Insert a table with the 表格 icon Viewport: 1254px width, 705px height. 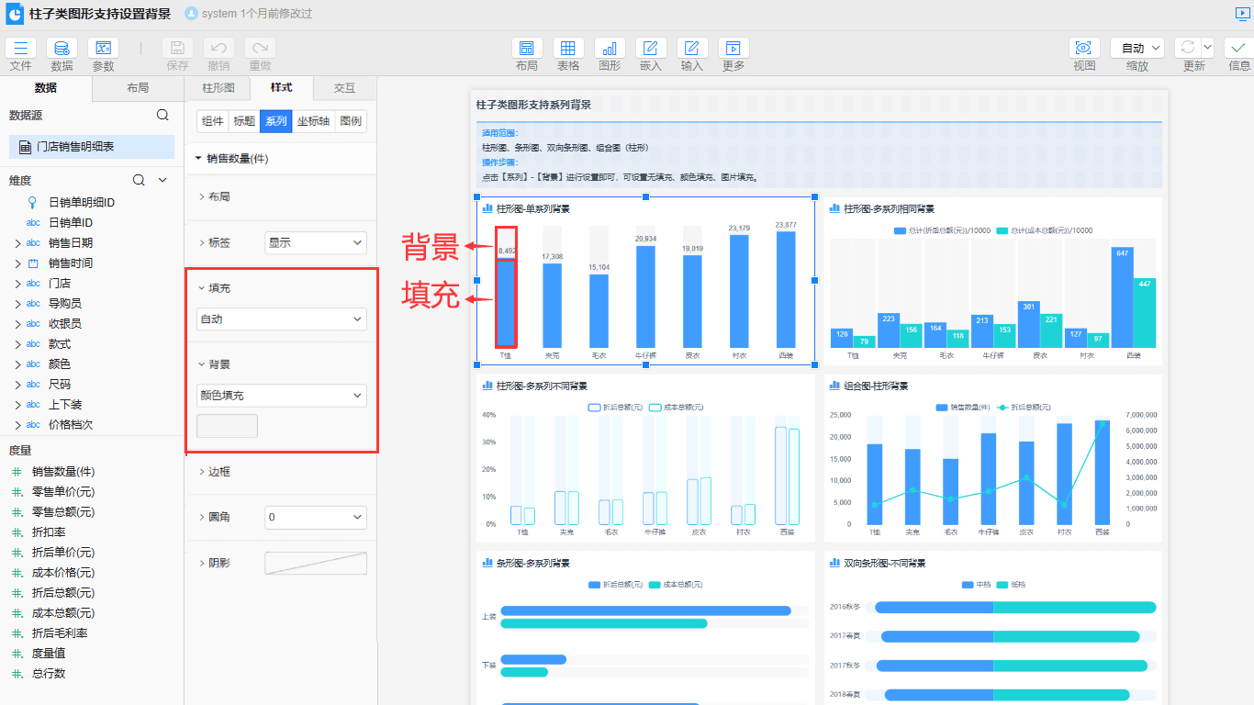click(x=568, y=49)
